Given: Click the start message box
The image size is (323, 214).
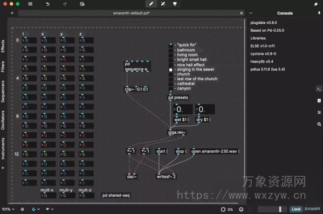Looking at the screenshot, I should [x=161, y=151].
